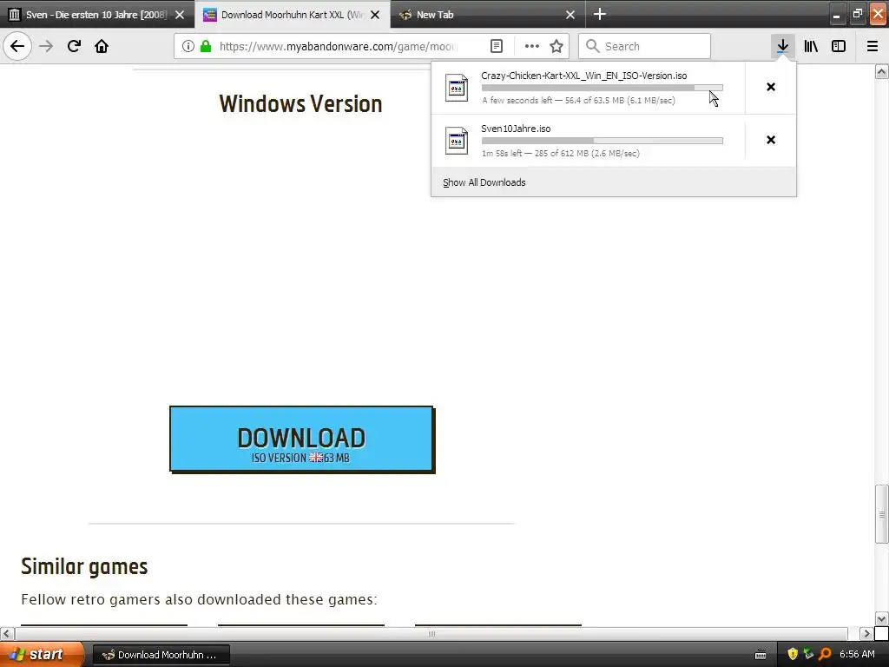Click the Forward navigation arrow

click(46, 46)
